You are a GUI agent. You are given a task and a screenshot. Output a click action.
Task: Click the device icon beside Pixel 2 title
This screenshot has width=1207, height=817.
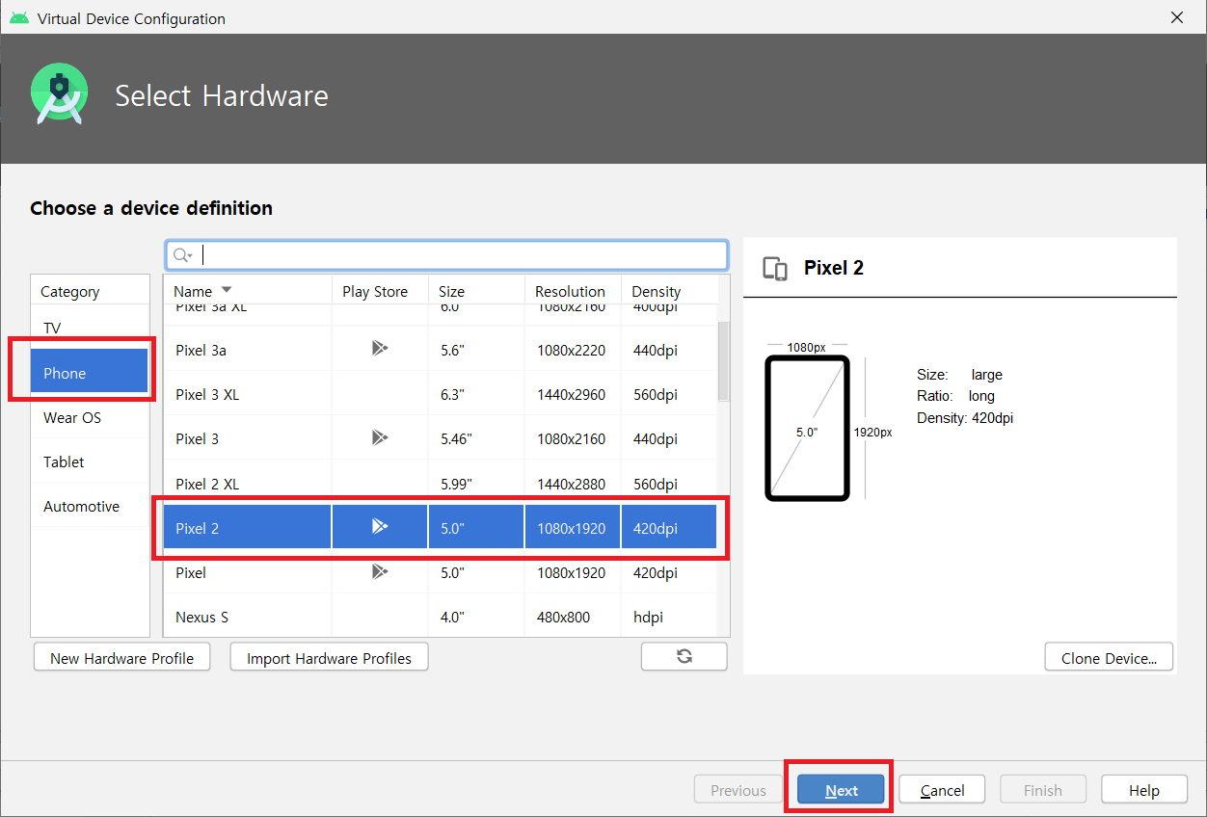(775, 269)
